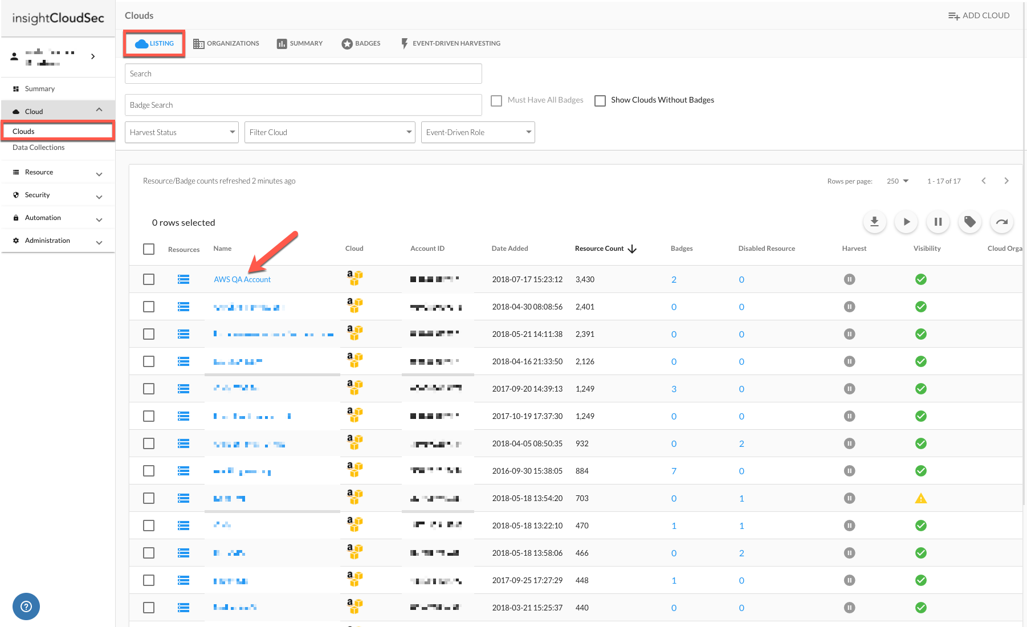Click the AWS cloud icon in AWS QA Account row
The height and width of the screenshot is (627, 1027).
tap(354, 278)
